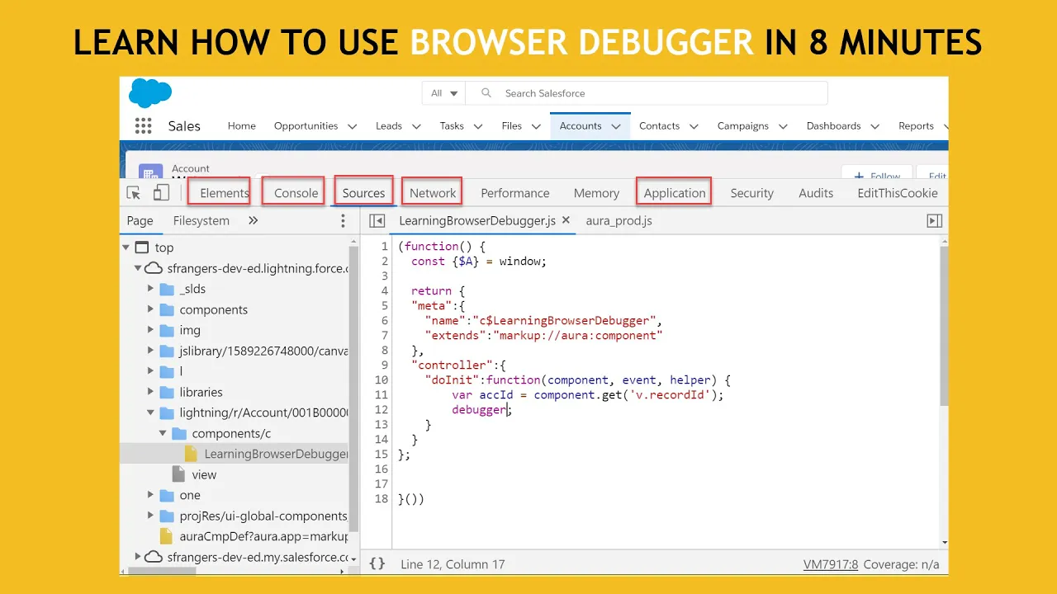The image size is (1057, 594).
Task: Go to the Home nav item
Action: (242, 126)
